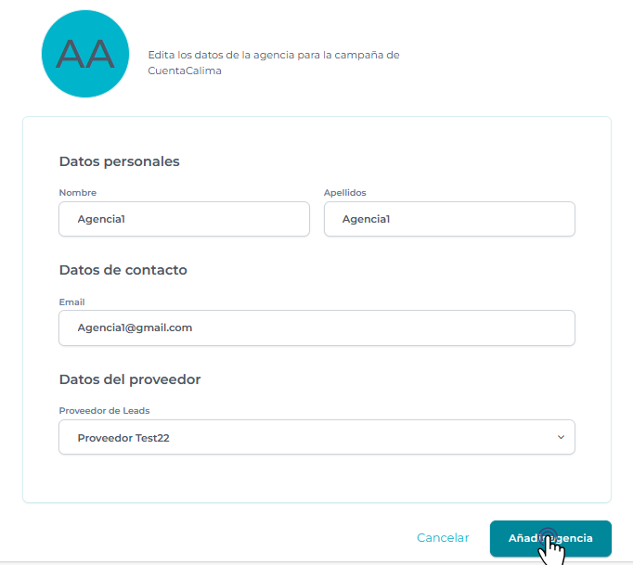Screen dimensions: 633x565
Task: Focus the Nombre input field
Action: [184, 219]
